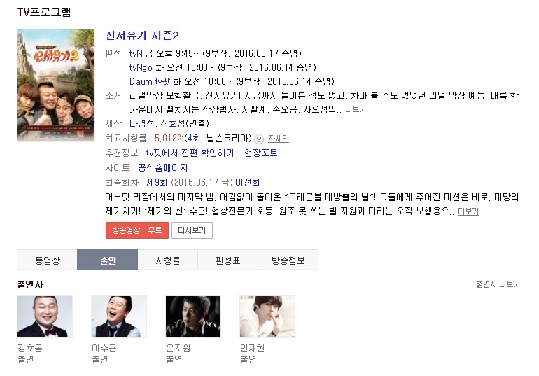Click 안재현's profile photo
539x376 pixels.
267,317
